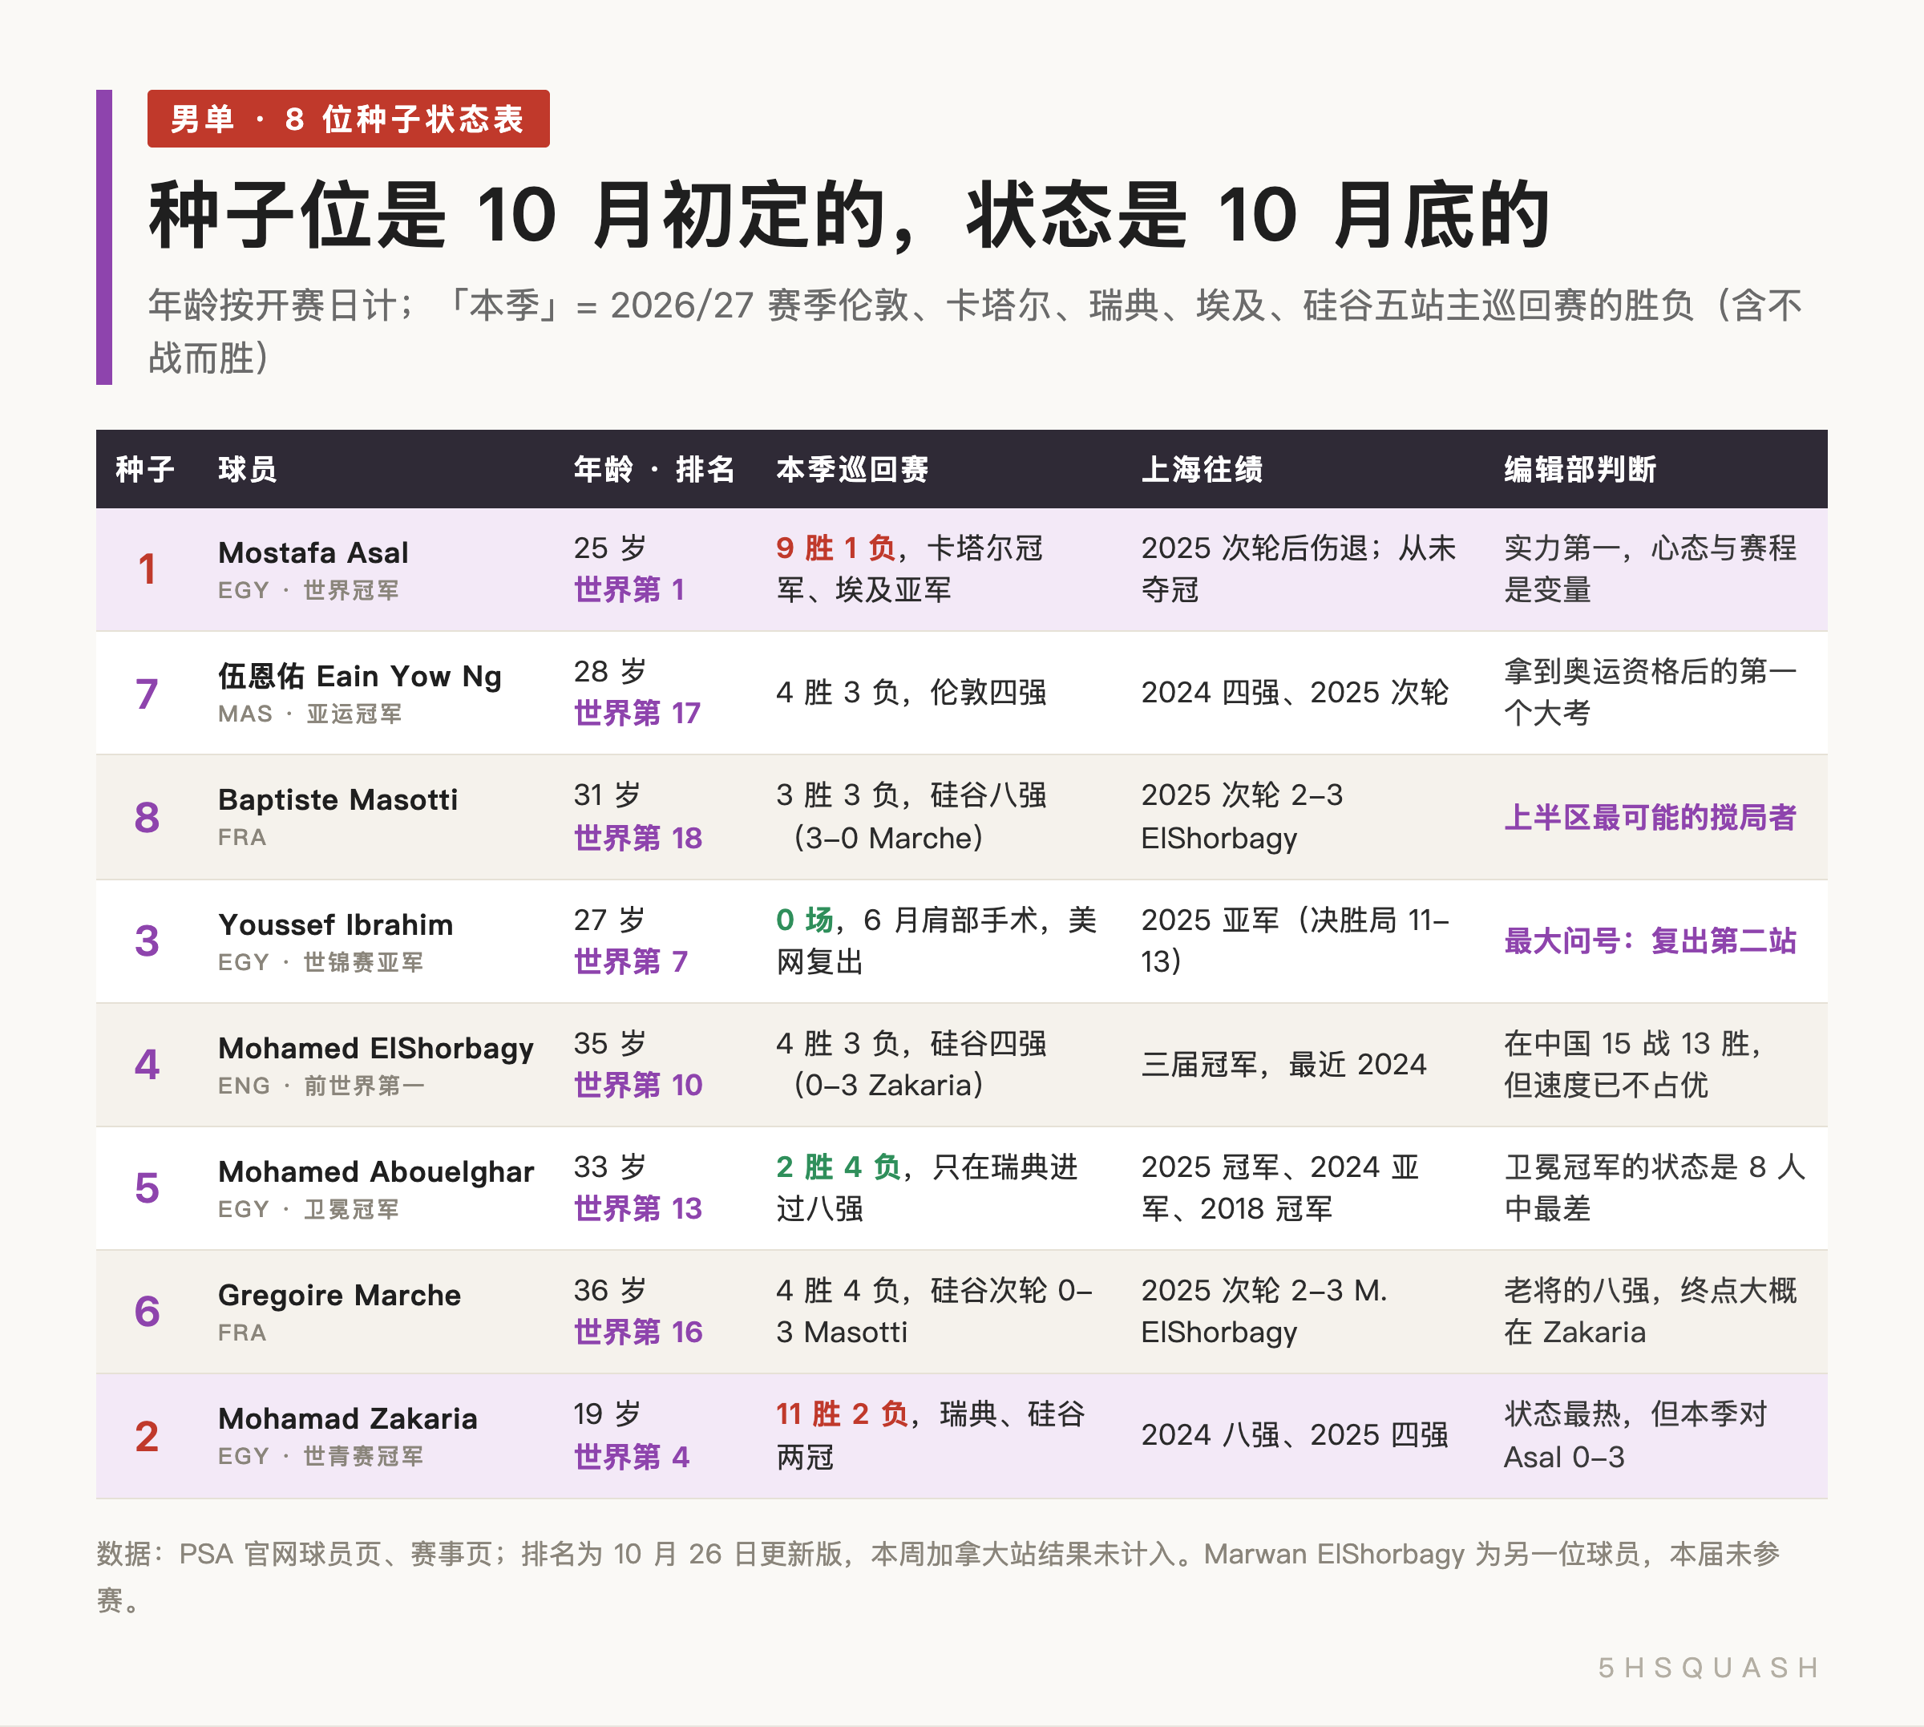The height and width of the screenshot is (1727, 1924).
Task: Click ranking 世界第 16
Action: click(x=637, y=1331)
